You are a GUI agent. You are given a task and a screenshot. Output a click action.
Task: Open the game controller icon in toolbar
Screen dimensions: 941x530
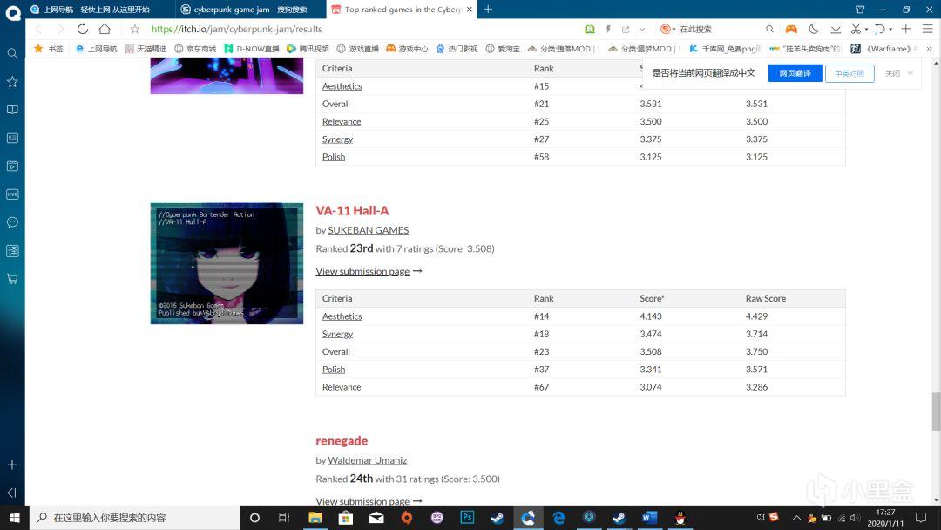coord(791,29)
